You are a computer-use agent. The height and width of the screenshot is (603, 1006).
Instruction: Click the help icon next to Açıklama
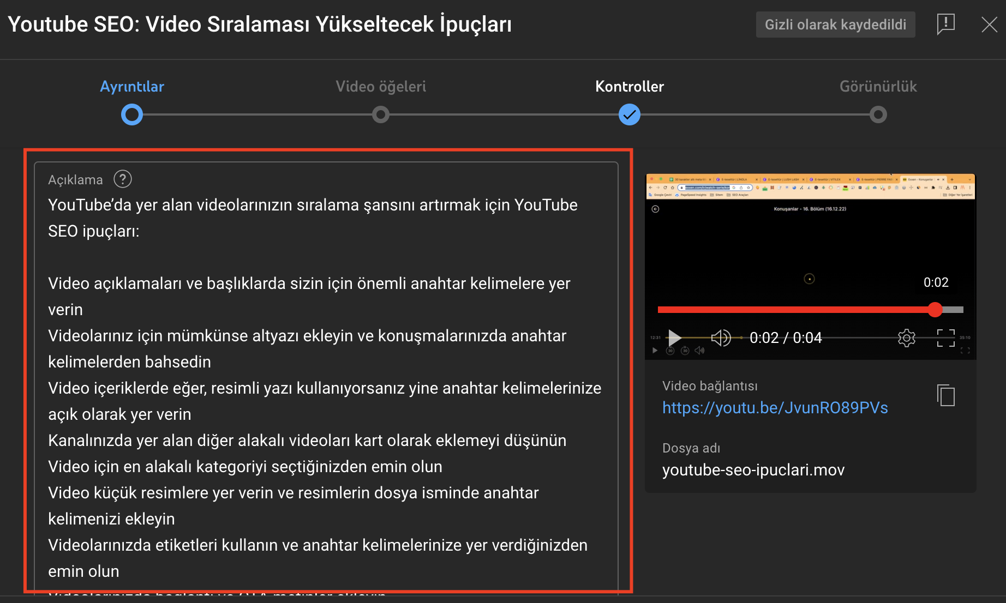123,179
